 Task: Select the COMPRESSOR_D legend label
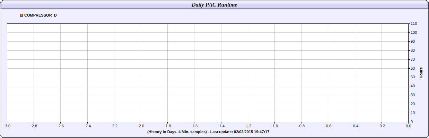[41, 15]
